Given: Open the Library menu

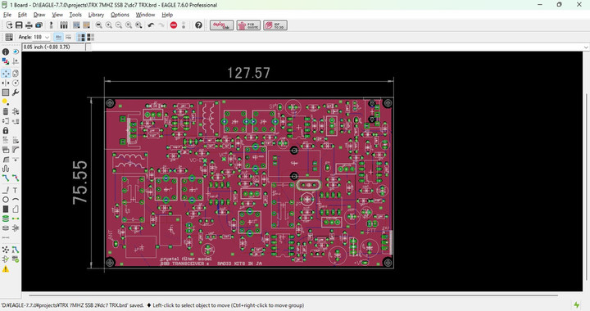Looking at the screenshot, I should 96,15.
